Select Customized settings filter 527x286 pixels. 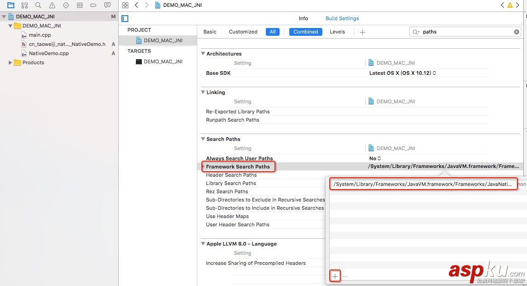(x=243, y=32)
